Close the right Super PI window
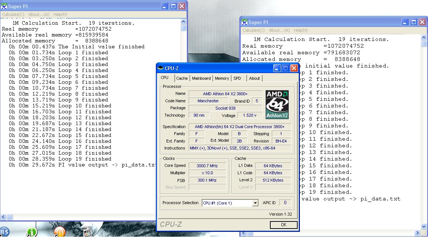 point(422,22)
